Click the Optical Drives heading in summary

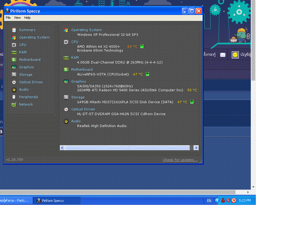(x=83, y=109)
